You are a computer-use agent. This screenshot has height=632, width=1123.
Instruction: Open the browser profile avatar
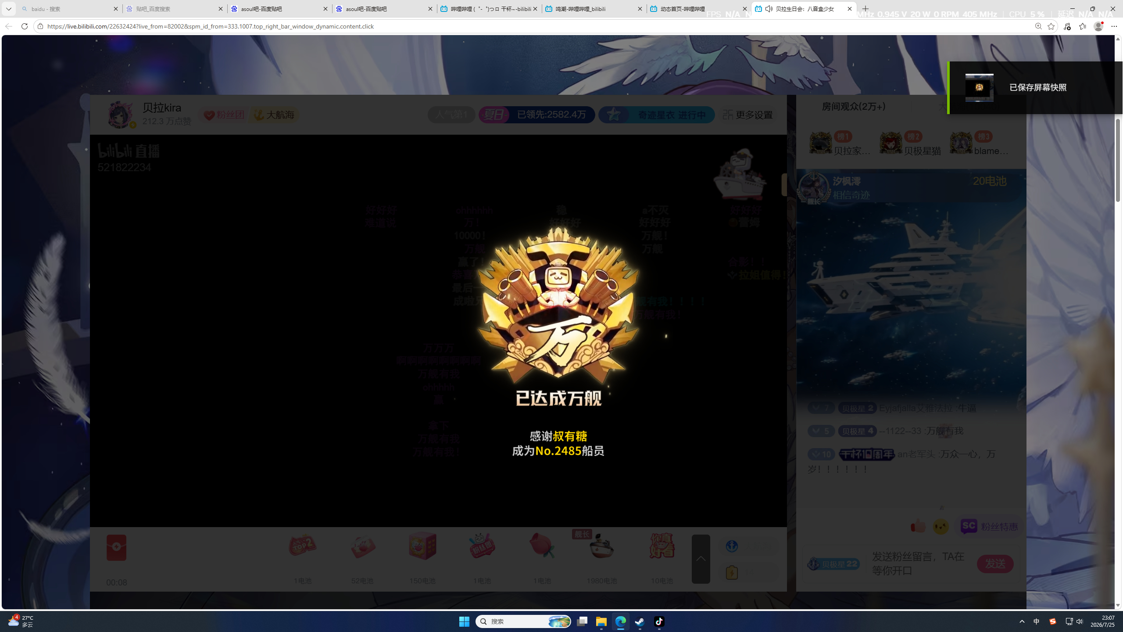tap(1098, 26)
